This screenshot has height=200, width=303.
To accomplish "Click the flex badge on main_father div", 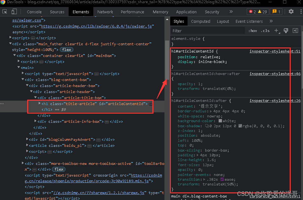I will (66, 50).
